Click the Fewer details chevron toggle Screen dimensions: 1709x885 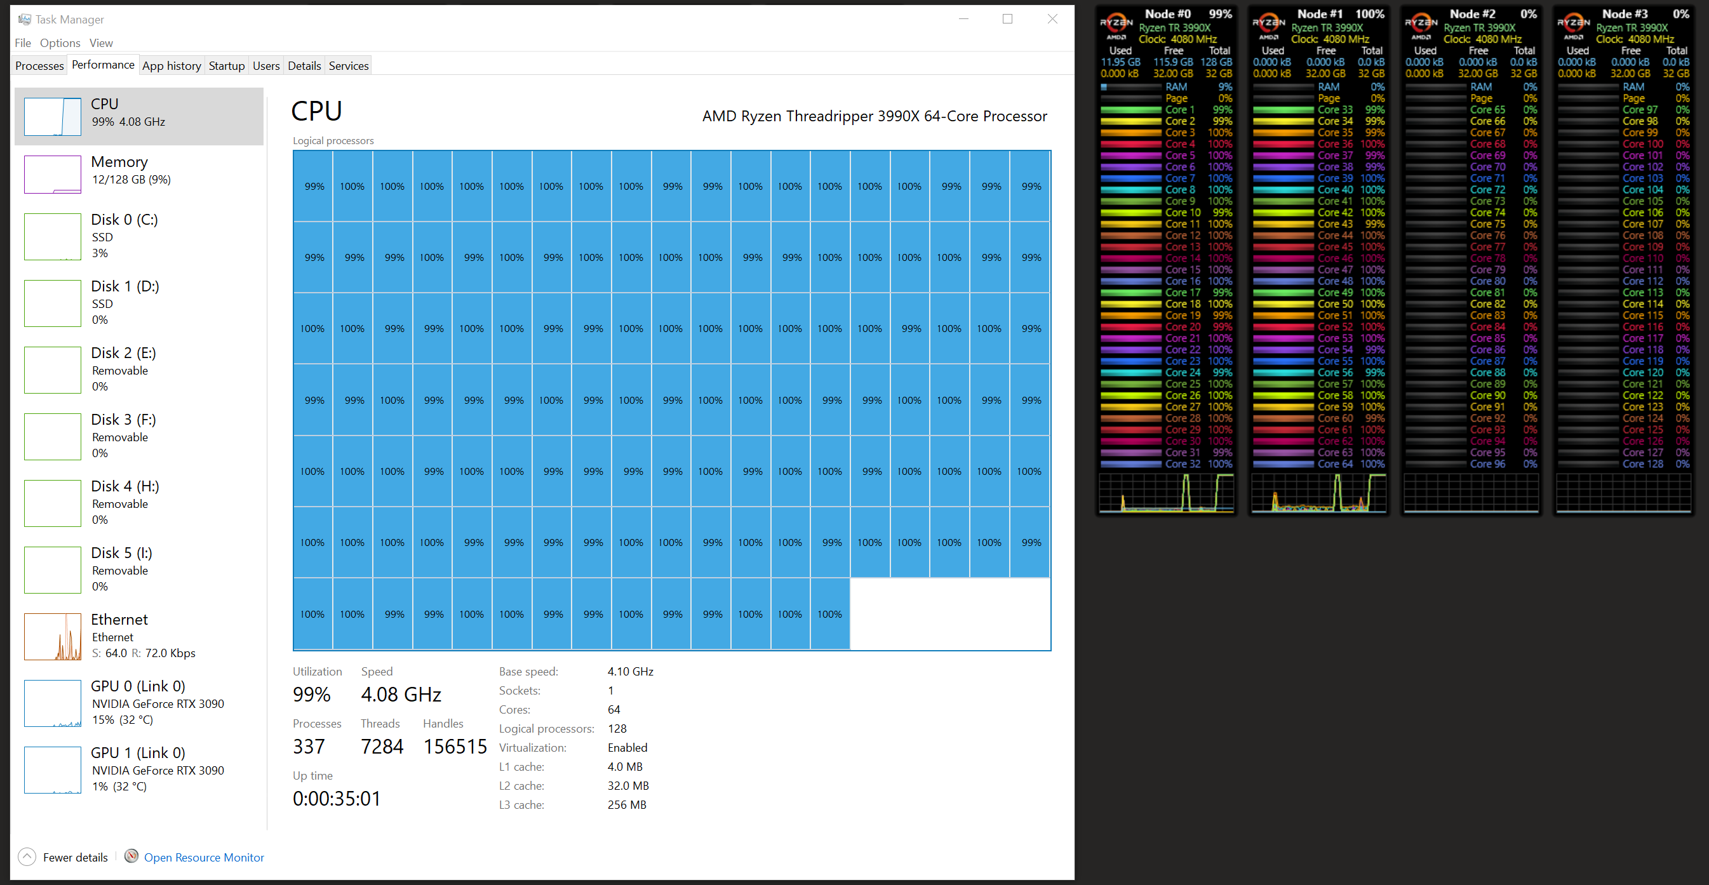click(x=27, y=856)
